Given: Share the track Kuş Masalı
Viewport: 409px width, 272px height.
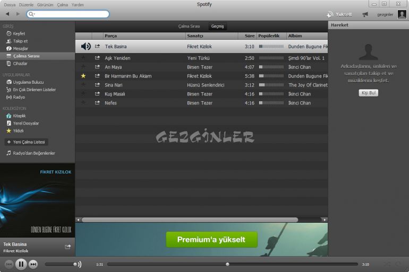Looking at the screenshot, I should pos(97,94).
